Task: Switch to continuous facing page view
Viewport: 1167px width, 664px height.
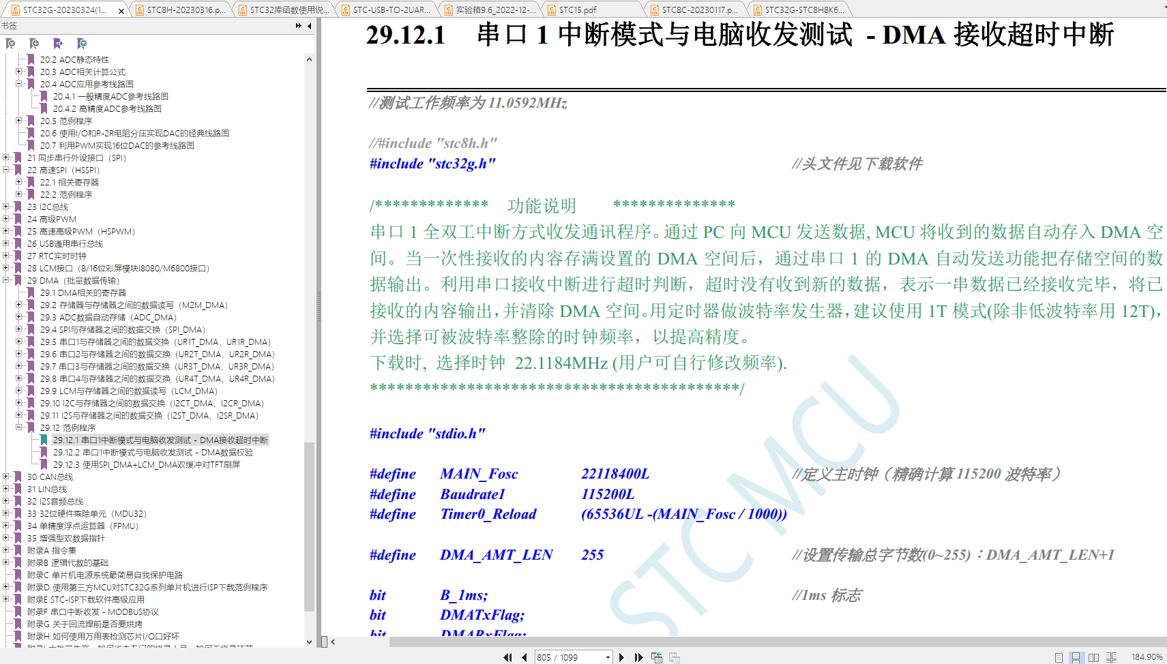Action: pos(1111,657)
